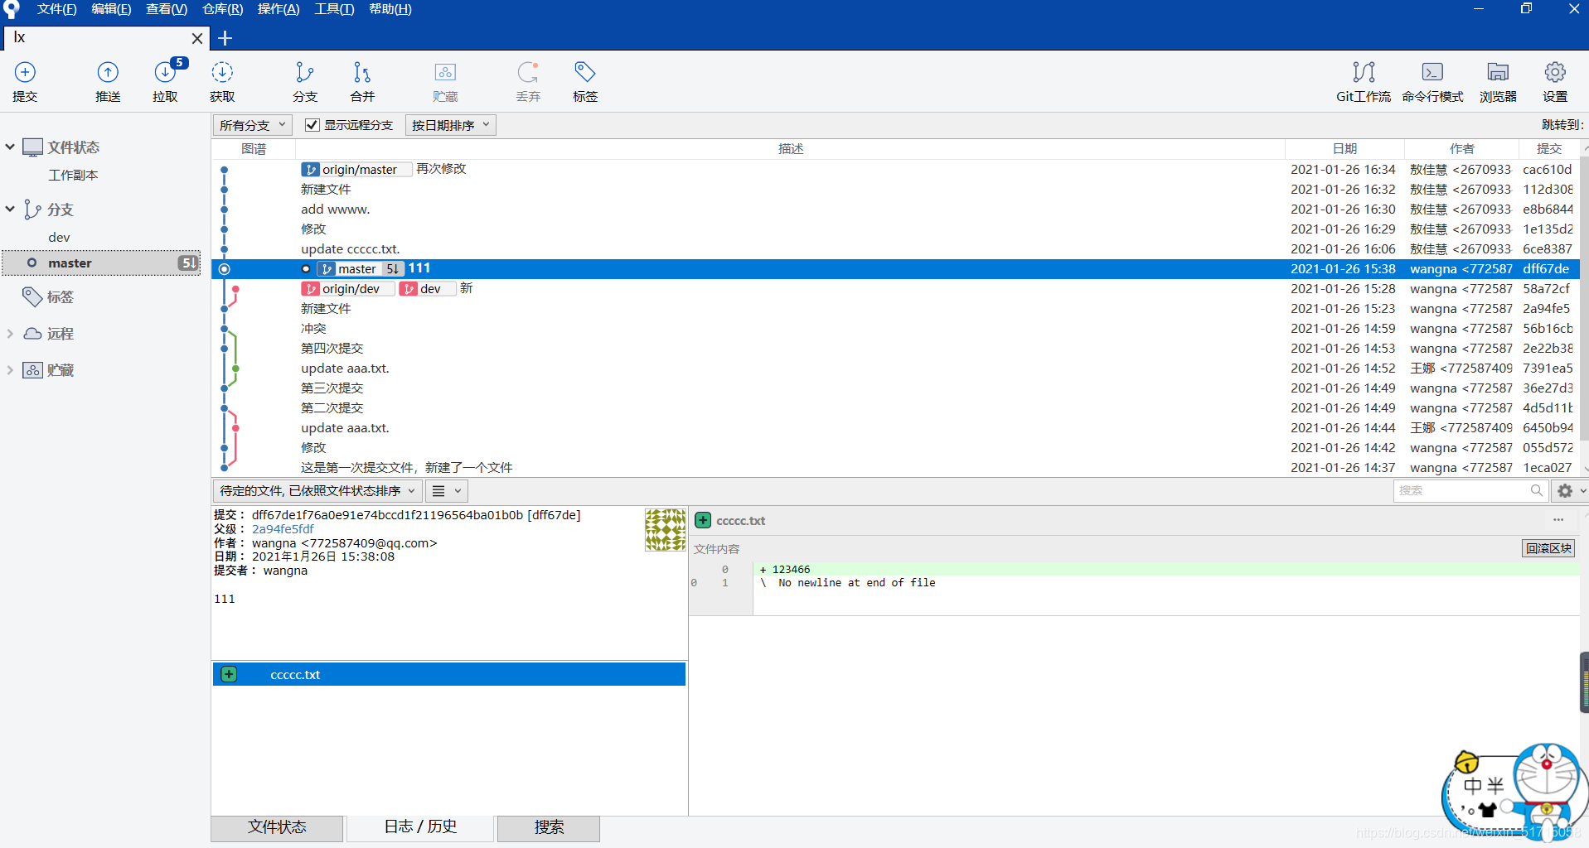Open Git工作流 (Git Flow)
This screenshot has width=1589, height=848.
tap(1364, 81)
